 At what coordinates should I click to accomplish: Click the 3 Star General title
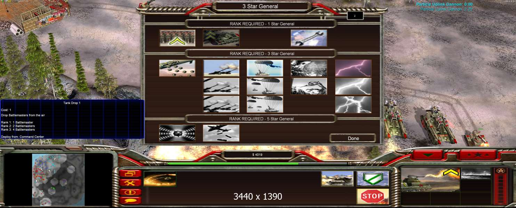coord(260,6)
